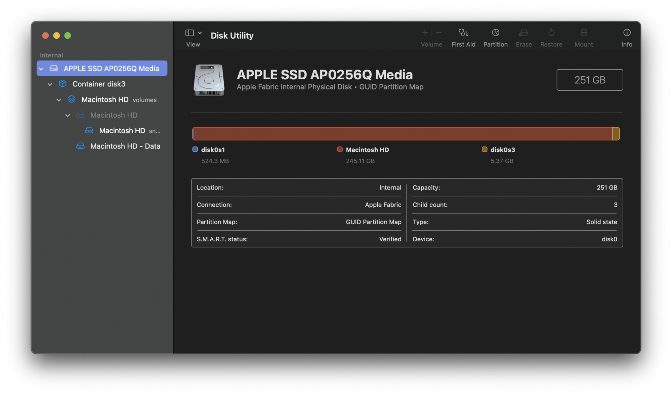Click the Restore arrow icon
672x395 pixels.
551,33
